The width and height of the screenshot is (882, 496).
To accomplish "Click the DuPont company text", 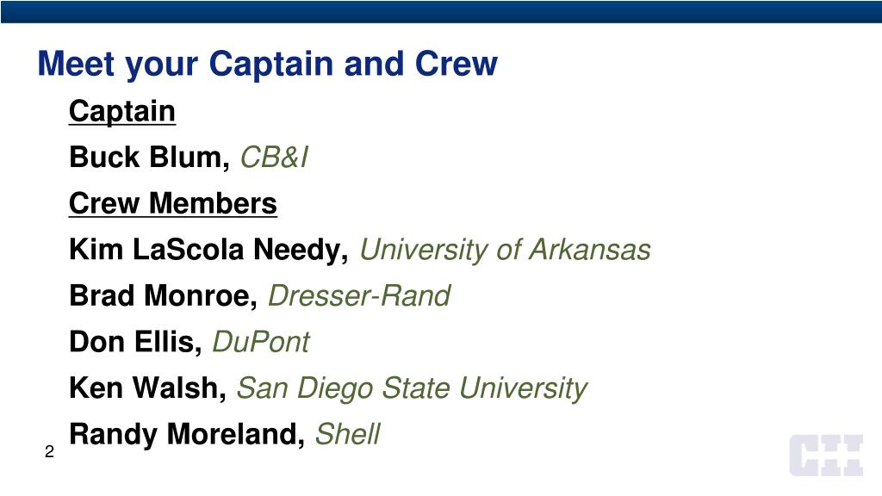I will (260, 342).
